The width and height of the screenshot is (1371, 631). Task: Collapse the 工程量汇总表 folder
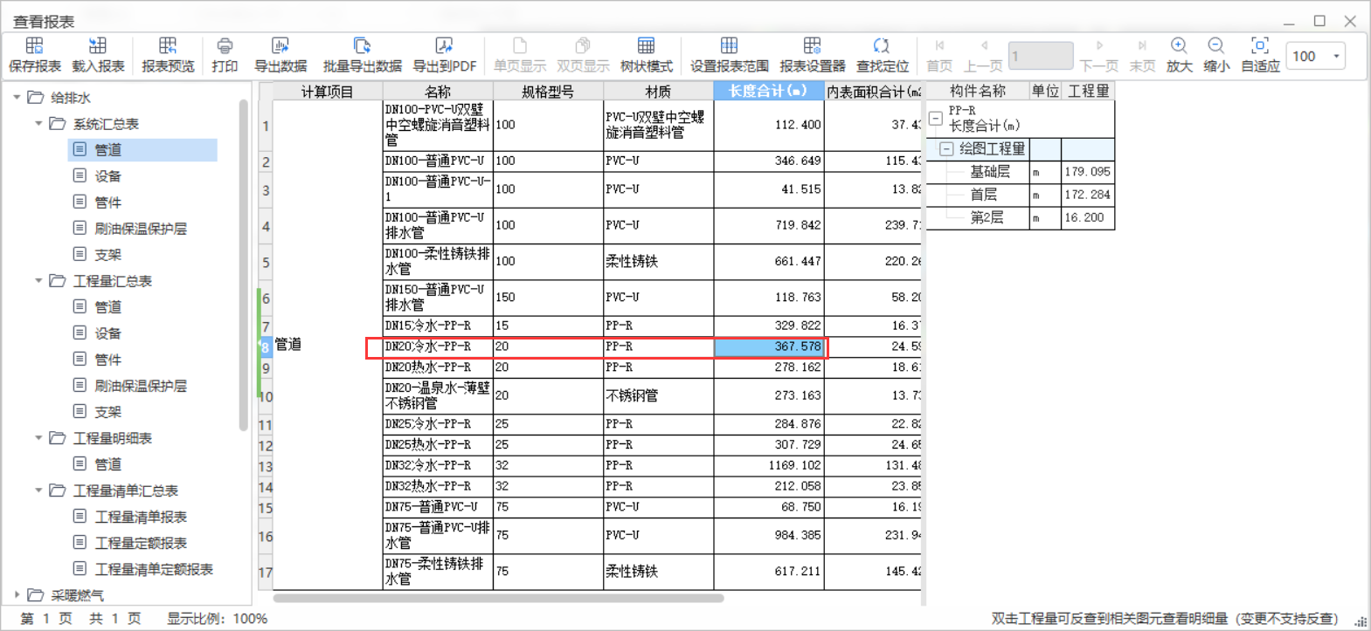(x=38, y=281)
